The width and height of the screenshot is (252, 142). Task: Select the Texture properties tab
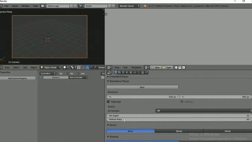[x=143, y=73]
